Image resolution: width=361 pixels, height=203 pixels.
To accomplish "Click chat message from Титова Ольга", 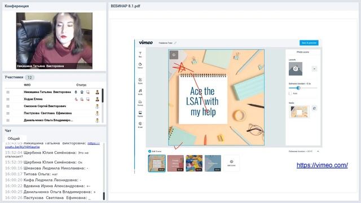I will tap(32, 174).
